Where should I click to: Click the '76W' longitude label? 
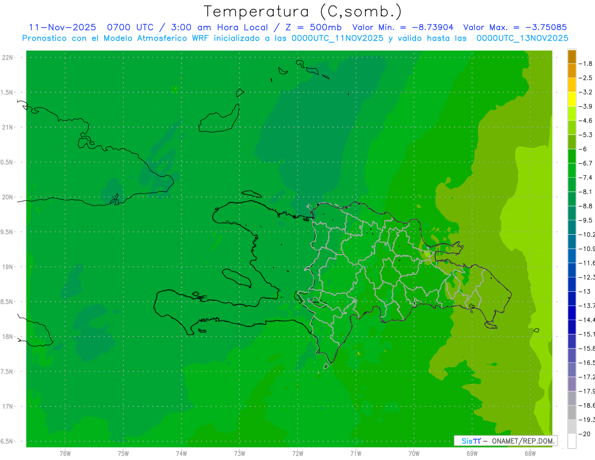pyautogui.click(x=65, y=453)
